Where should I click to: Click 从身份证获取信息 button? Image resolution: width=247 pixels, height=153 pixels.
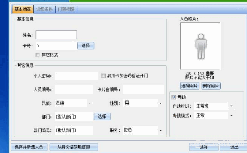coord(74,147)
